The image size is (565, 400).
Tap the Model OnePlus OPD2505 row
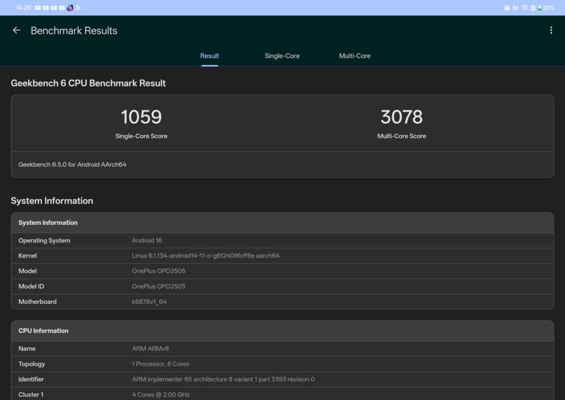[282, 271]
